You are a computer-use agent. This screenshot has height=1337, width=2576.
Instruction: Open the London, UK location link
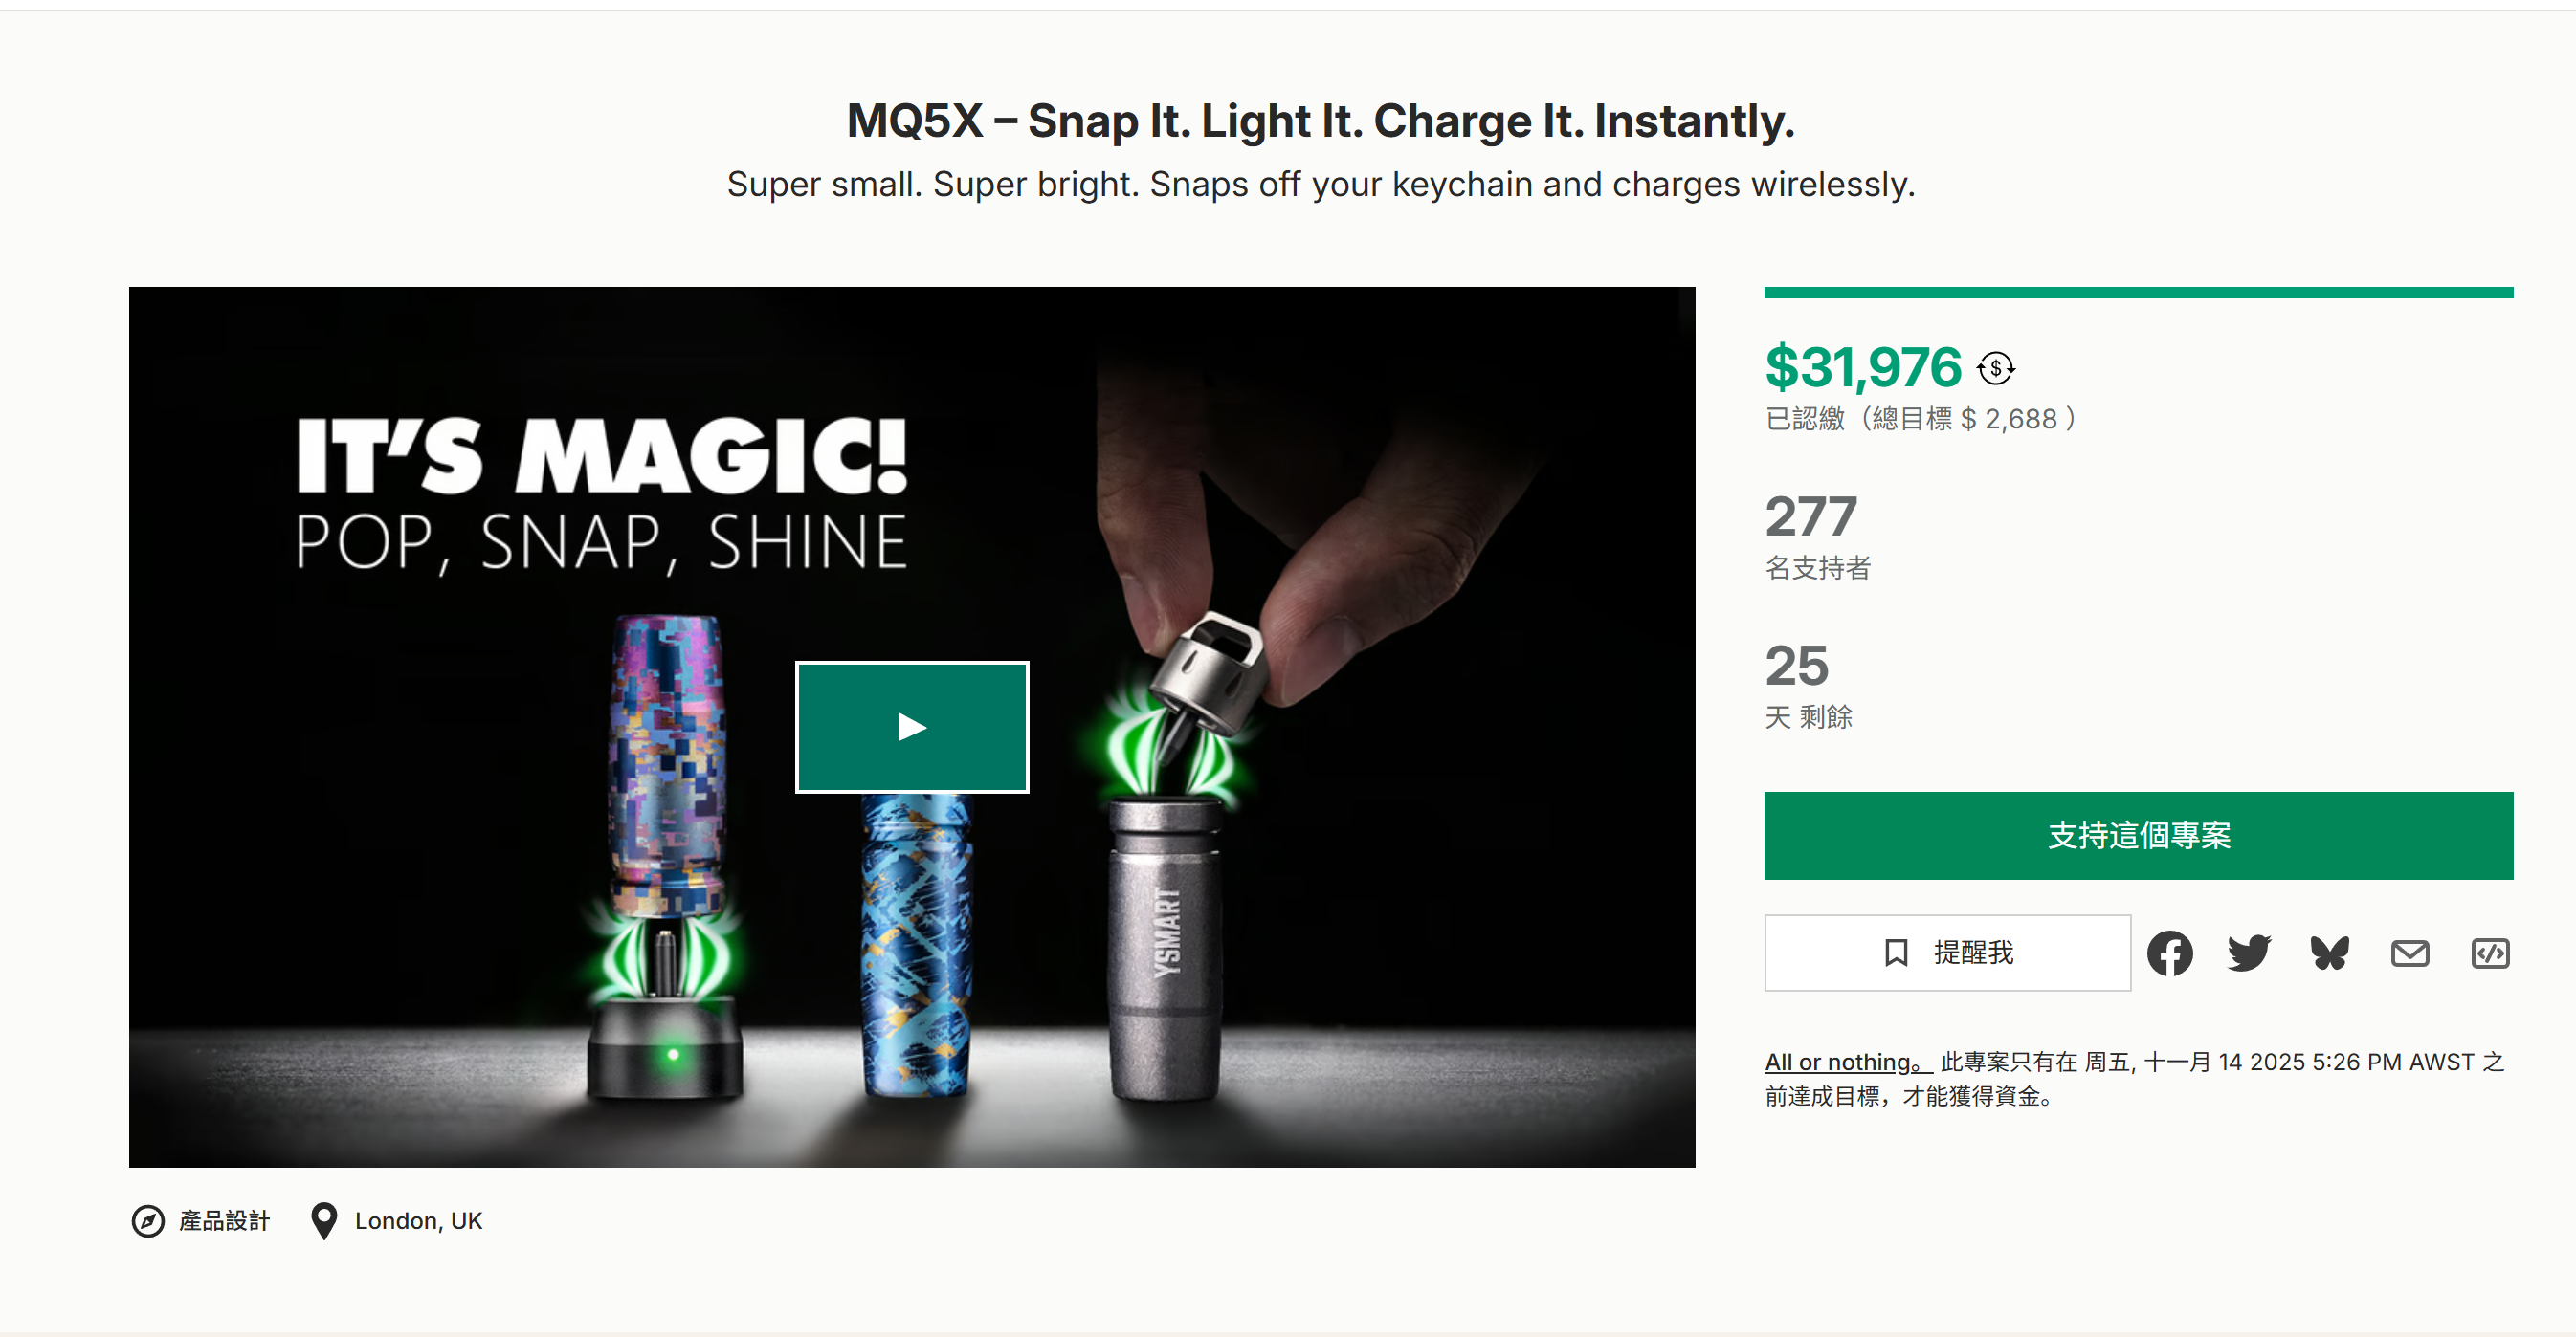coord(418,1220)
